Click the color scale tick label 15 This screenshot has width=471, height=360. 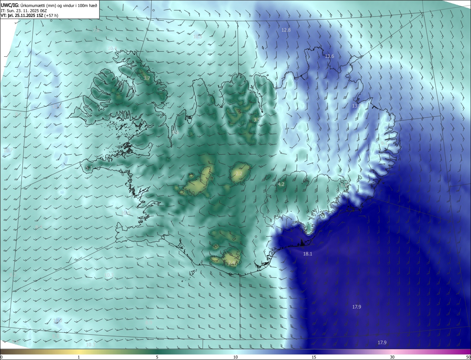(x=314, y=357)
